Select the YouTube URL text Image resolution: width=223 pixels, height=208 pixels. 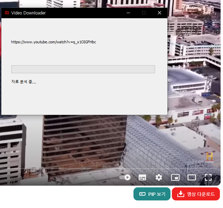tap(54, 42)
